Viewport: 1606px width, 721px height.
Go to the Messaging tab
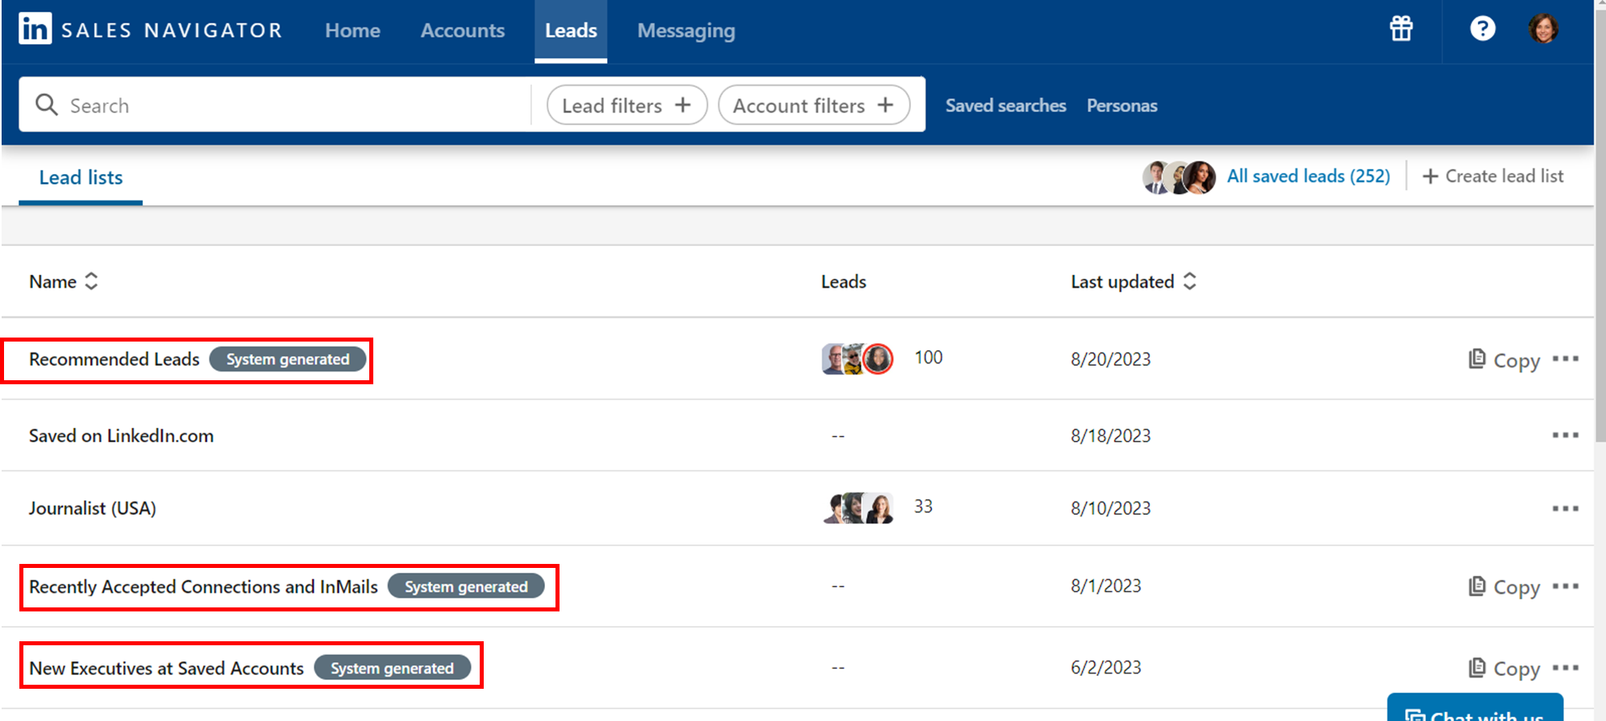[x=686, y=31]
